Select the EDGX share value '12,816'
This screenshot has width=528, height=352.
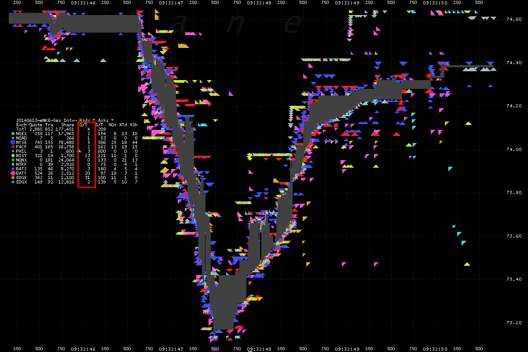click(66, 182)
